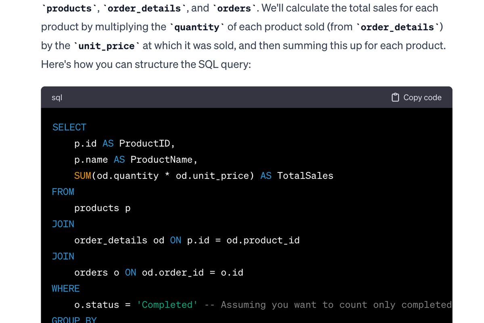This screenshot has height=323, width=484.
Task: Click the TotalSales alias in the code
Action: 305,176
